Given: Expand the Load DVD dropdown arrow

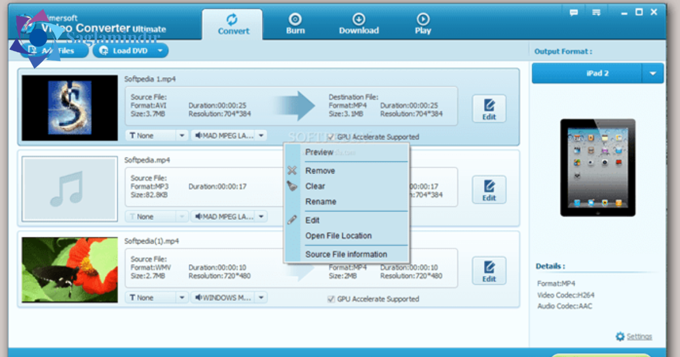Looking at the screenshot, I should [160, 50].
